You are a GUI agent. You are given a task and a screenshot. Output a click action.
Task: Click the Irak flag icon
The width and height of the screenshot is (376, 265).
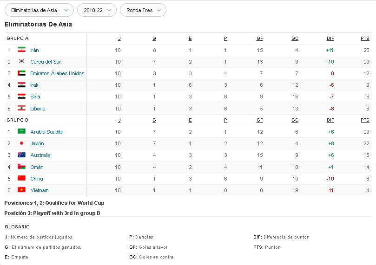21,85
